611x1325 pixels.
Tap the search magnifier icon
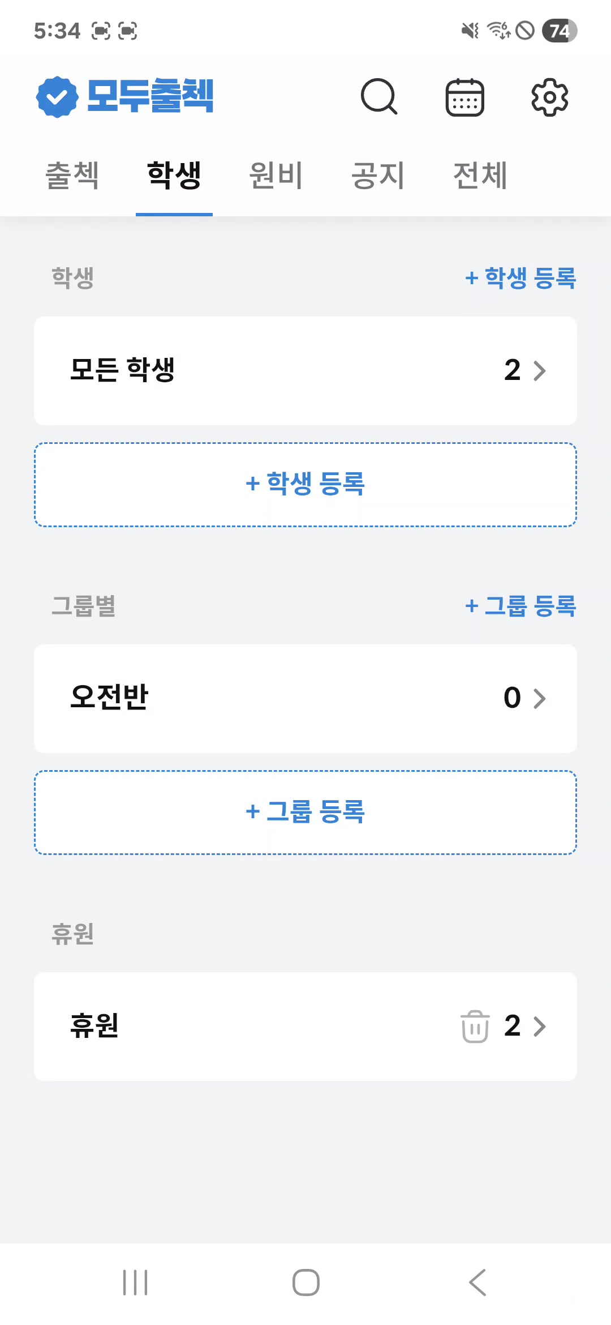click(x=379, y=97)
